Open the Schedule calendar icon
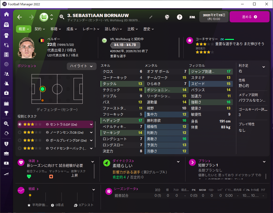 tap(6, 104)
